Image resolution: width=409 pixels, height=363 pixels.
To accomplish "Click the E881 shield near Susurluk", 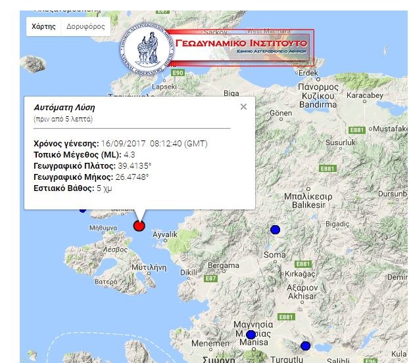I will (358, 131).
